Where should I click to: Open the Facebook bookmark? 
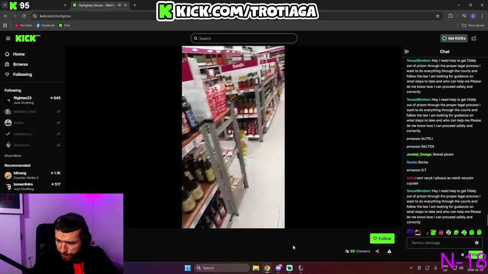(45, 25)
